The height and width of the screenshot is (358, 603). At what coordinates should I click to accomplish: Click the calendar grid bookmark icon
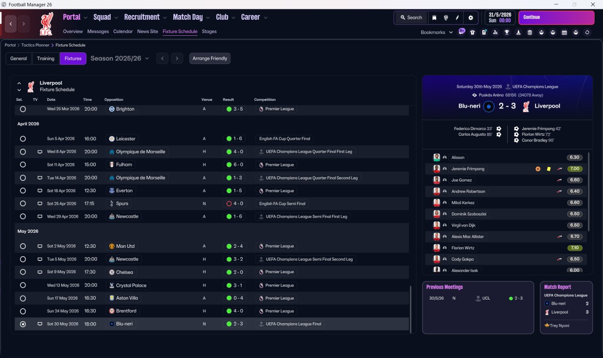564,33
